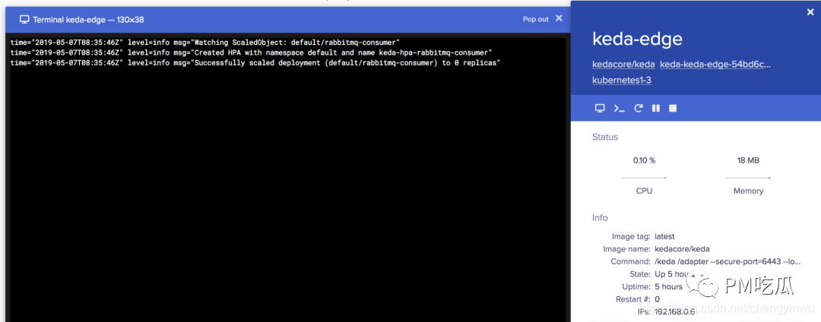Select the Uptime value 5 hours
821x322 pixels.
coord(669,286)
